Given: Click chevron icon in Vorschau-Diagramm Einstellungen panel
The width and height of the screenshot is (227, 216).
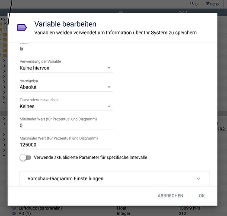Looking at the screenshot, I should tap(198, 178).
